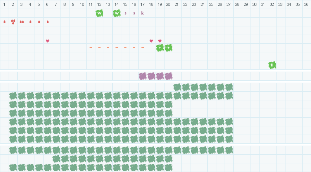Image resolution: width=311 pixels, height=172 pixels.
Task: Select the green W marker on day 14
Action: pos(117,13)
